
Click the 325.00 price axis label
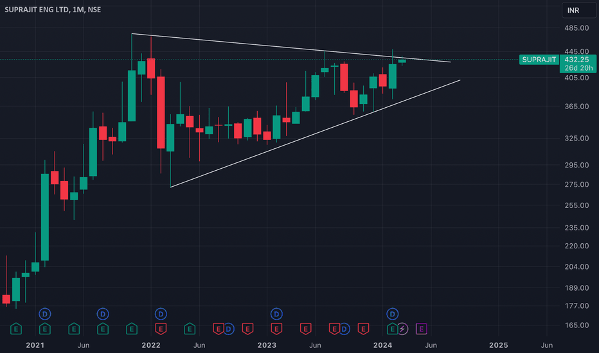(x=577, y=138)
